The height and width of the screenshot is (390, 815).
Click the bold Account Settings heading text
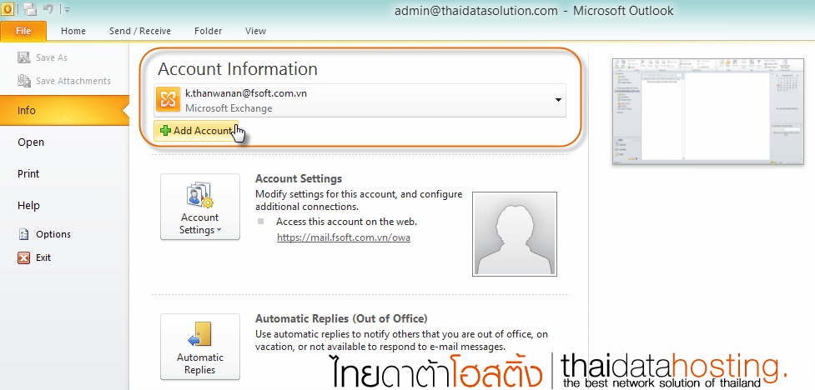click(299, 178)
